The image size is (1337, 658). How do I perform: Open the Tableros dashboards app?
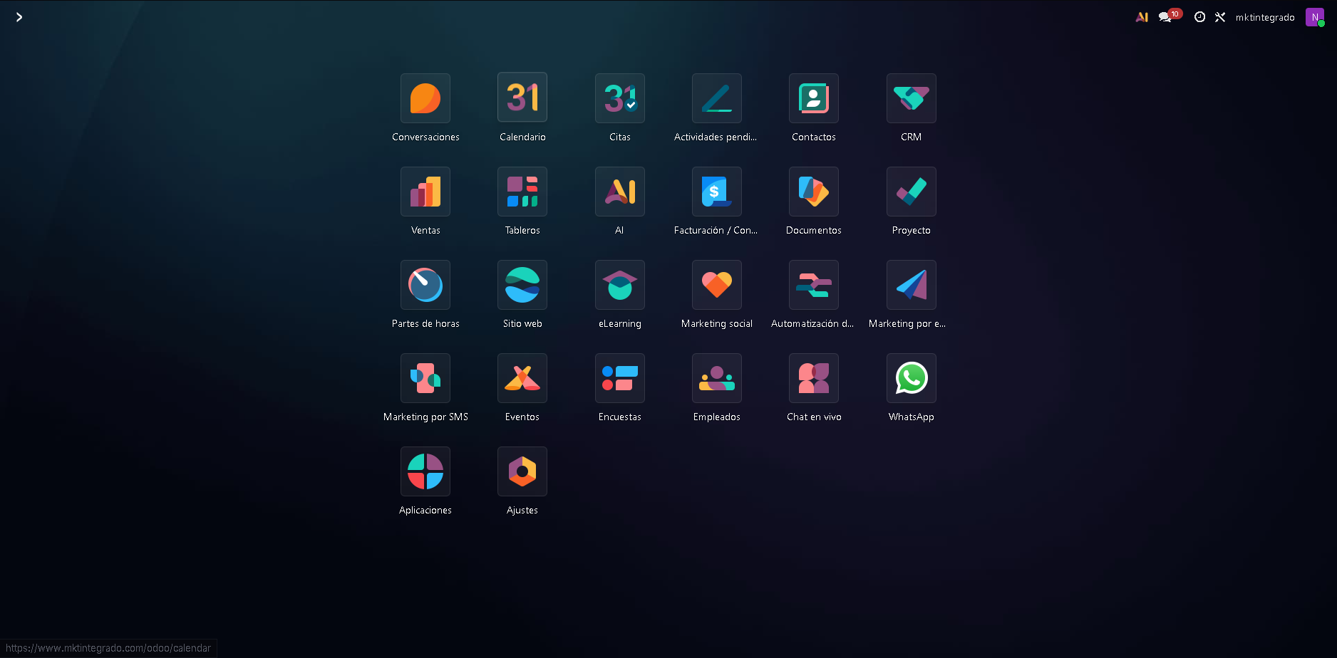522,192
